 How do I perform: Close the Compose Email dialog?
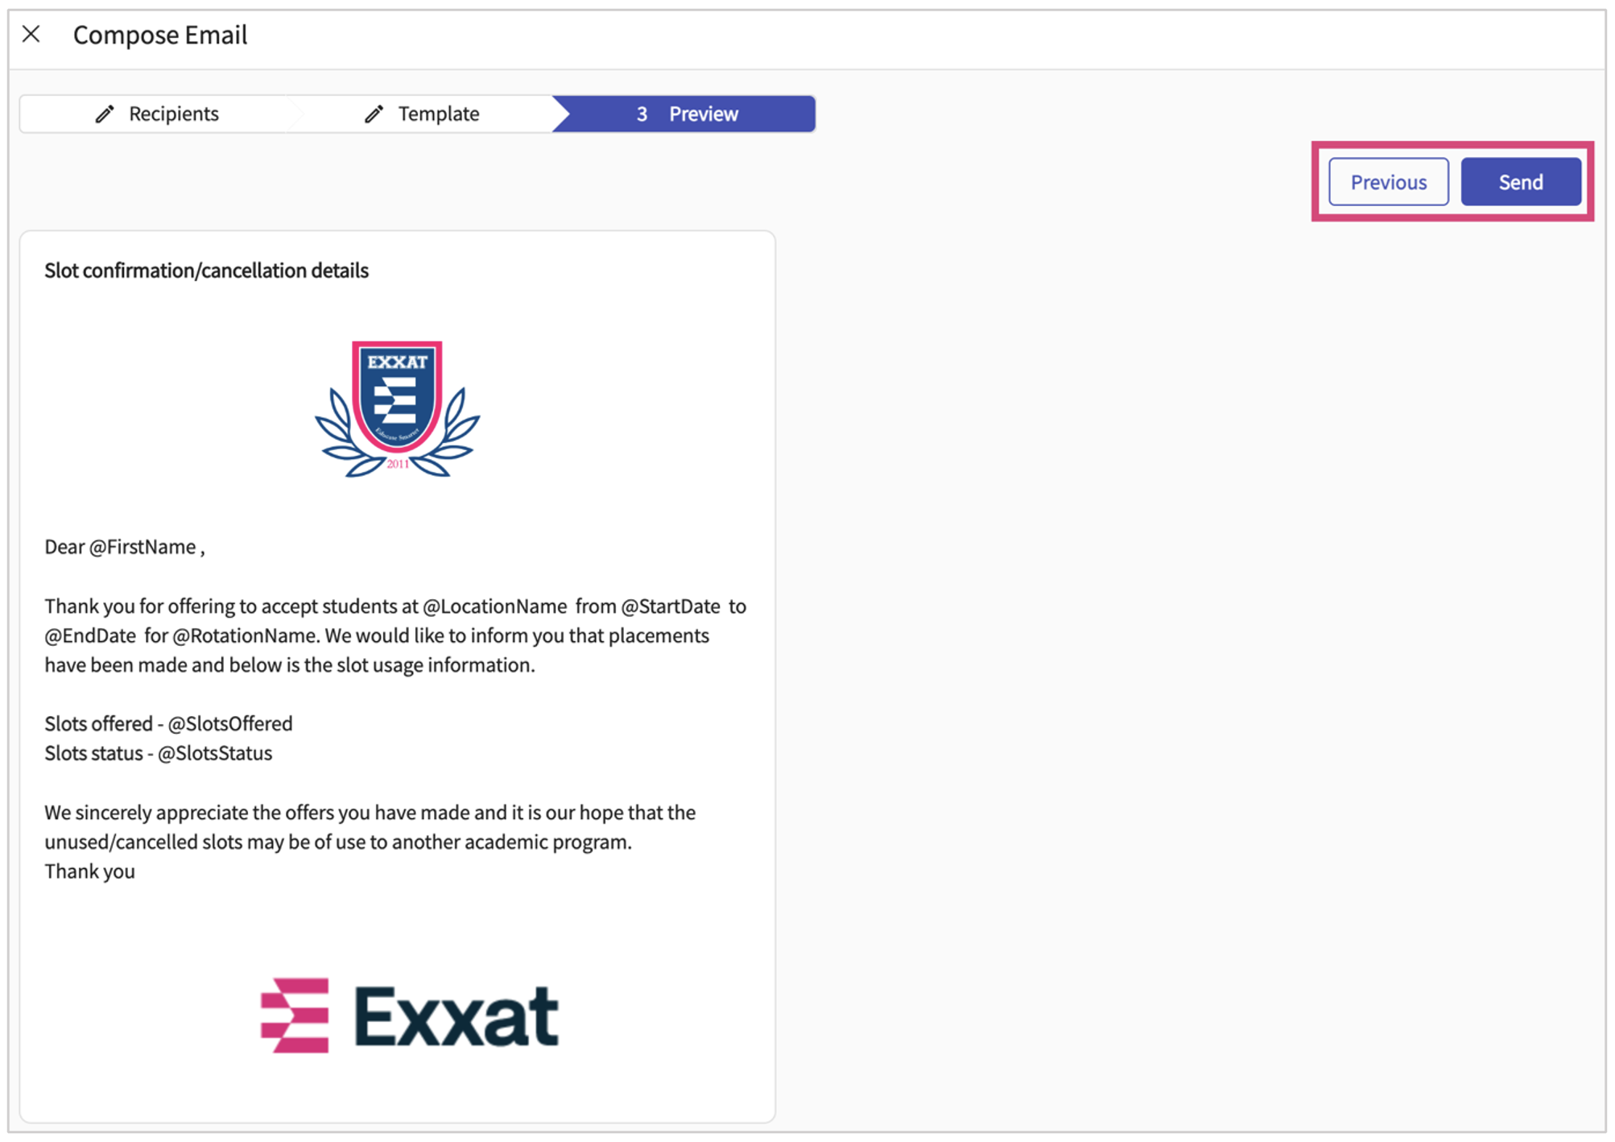pos(31,34)
